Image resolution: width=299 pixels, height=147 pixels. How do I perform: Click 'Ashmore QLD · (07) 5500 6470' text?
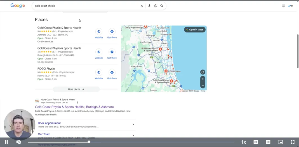click(53, 35)
